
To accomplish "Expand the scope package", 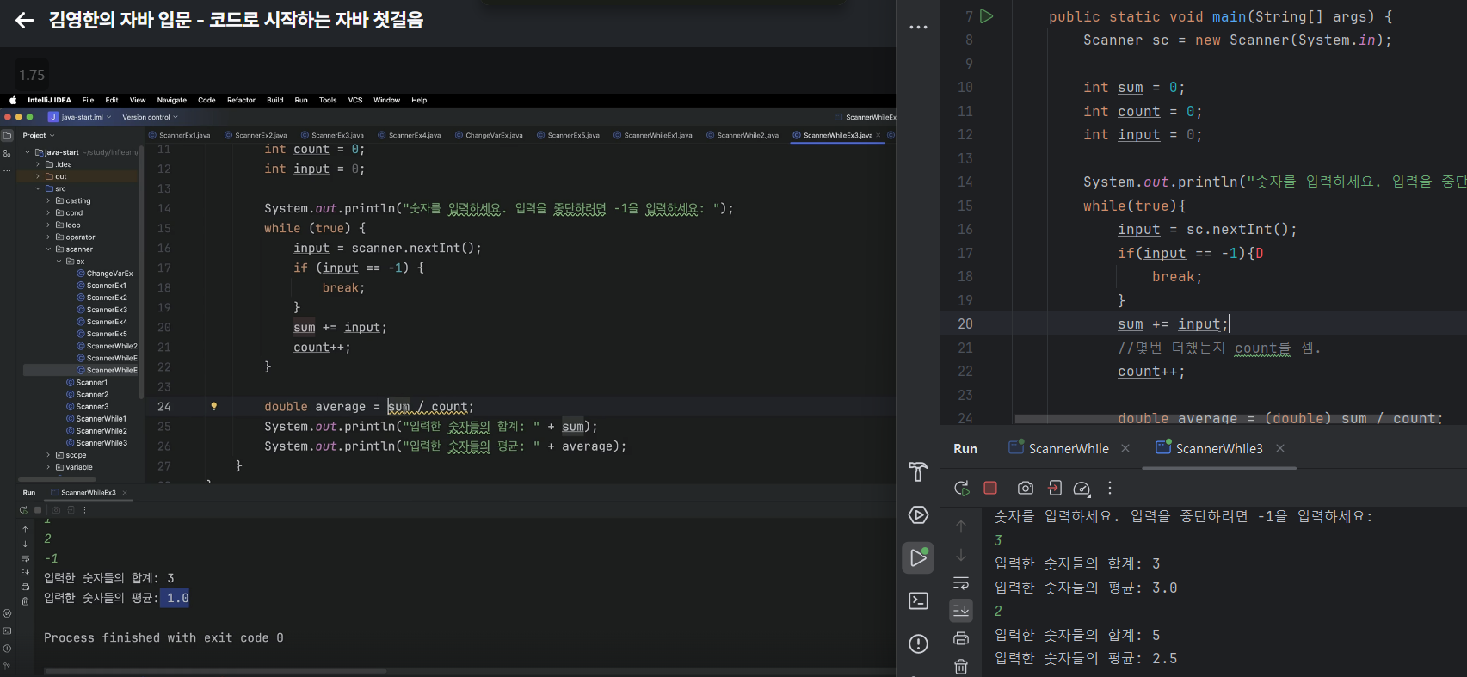I will pos(48,455).
